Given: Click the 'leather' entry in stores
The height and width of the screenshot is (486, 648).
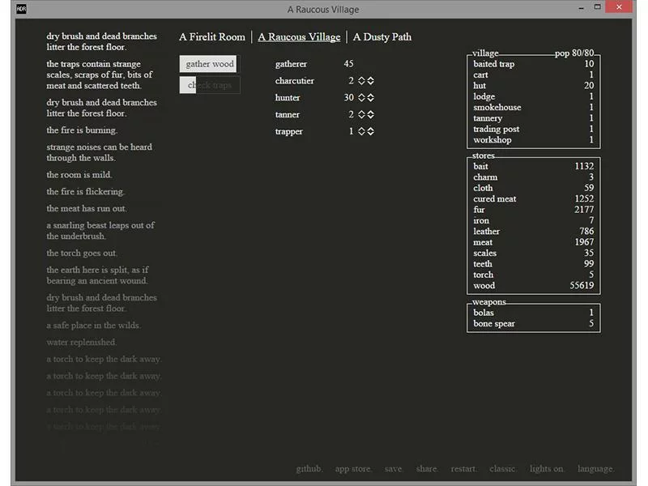Looking at the screenshot, I should tap(534, 232).
